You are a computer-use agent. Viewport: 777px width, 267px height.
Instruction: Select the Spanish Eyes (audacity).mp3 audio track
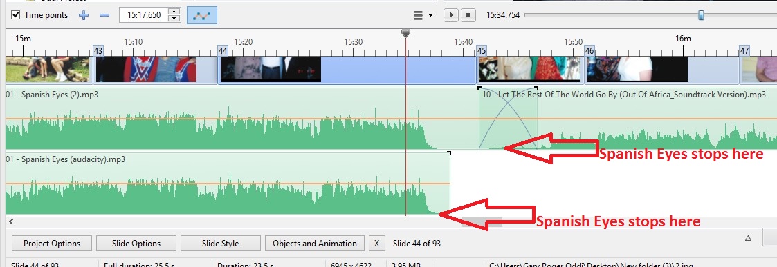[228, 184]
